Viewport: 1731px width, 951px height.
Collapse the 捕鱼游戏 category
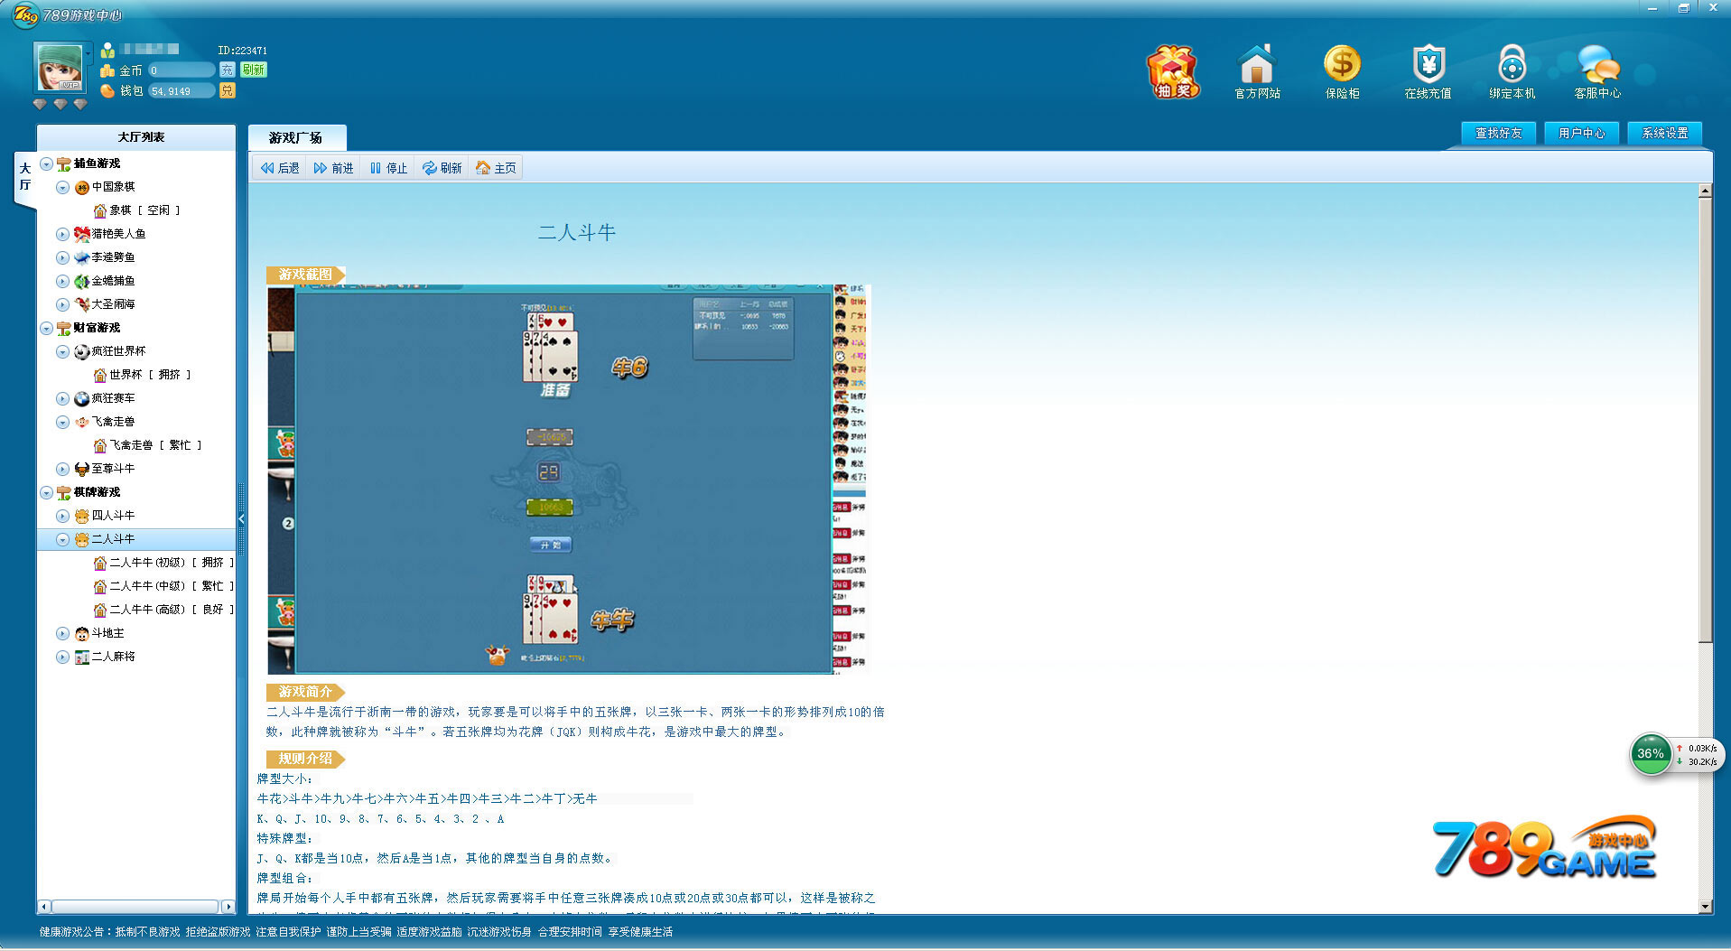pos(46,163)
